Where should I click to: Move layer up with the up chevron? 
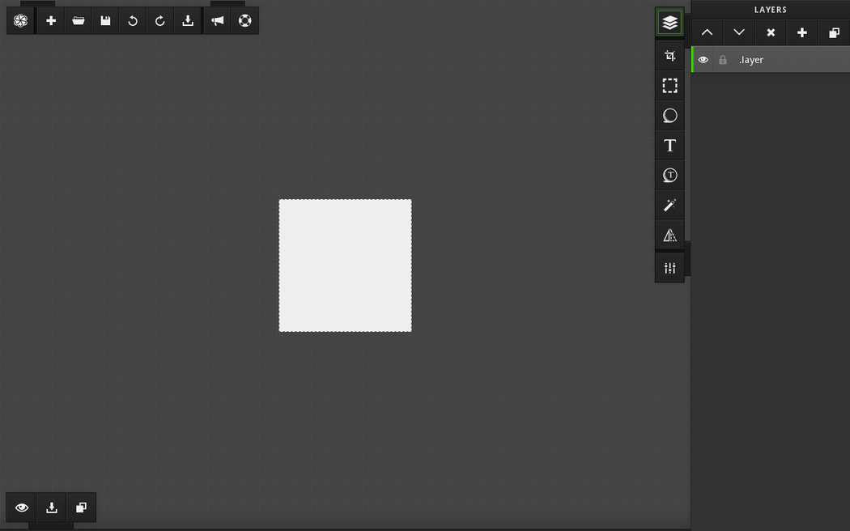[x=707, y=32]
